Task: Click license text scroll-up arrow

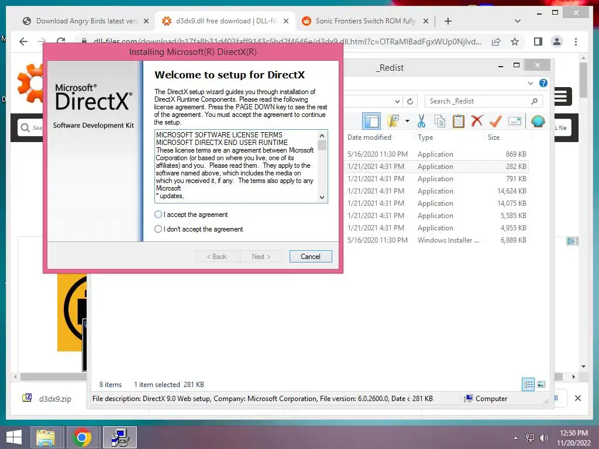Action: 322,136
